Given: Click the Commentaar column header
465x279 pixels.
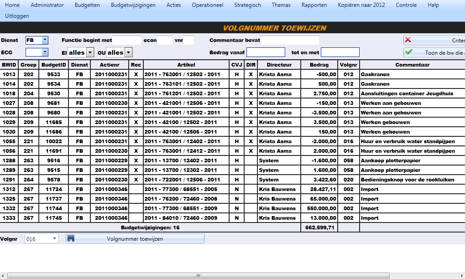Looking at the screenshot, I should click(413, 65).
